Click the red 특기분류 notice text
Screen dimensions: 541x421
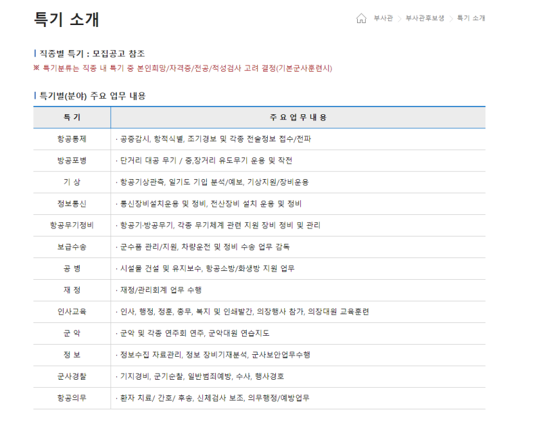point(183,68)
